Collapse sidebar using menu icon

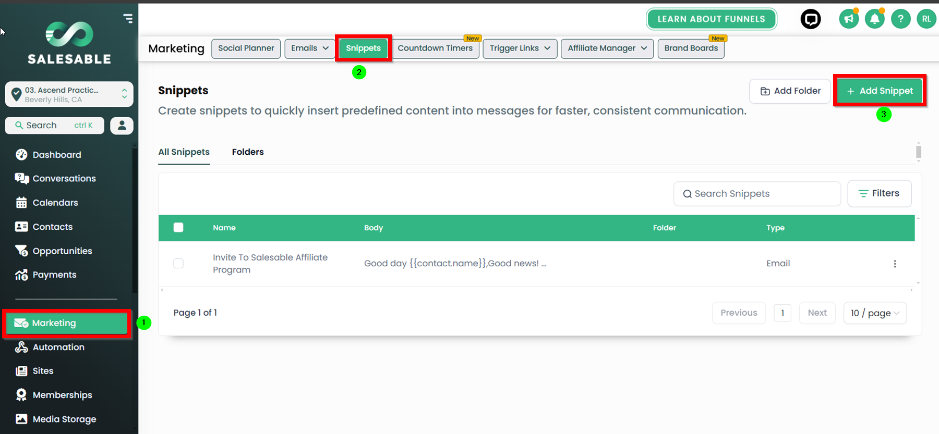(x=128, y=19)
